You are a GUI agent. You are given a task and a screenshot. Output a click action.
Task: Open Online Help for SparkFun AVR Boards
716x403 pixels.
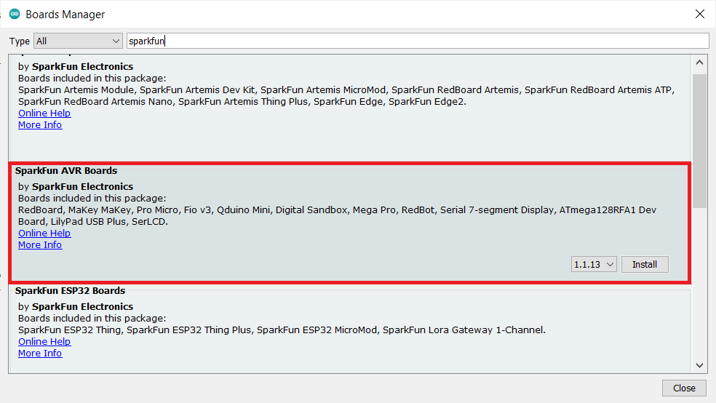[44, 234]
